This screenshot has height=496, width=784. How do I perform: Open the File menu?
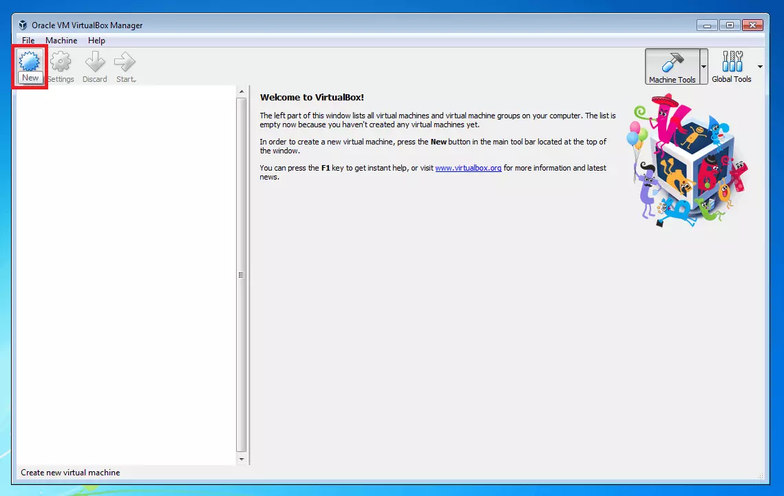coord(28,41)
